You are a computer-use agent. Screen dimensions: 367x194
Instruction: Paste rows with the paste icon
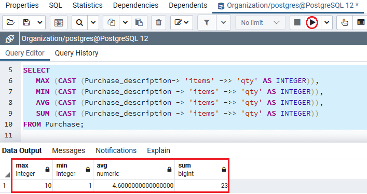(x=139, y=22)
